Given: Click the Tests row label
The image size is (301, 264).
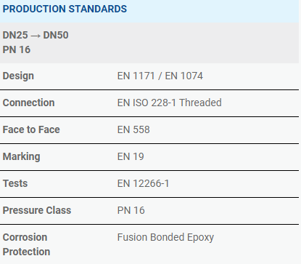Looking at the screenshot, I should click(x=15, y=183).
